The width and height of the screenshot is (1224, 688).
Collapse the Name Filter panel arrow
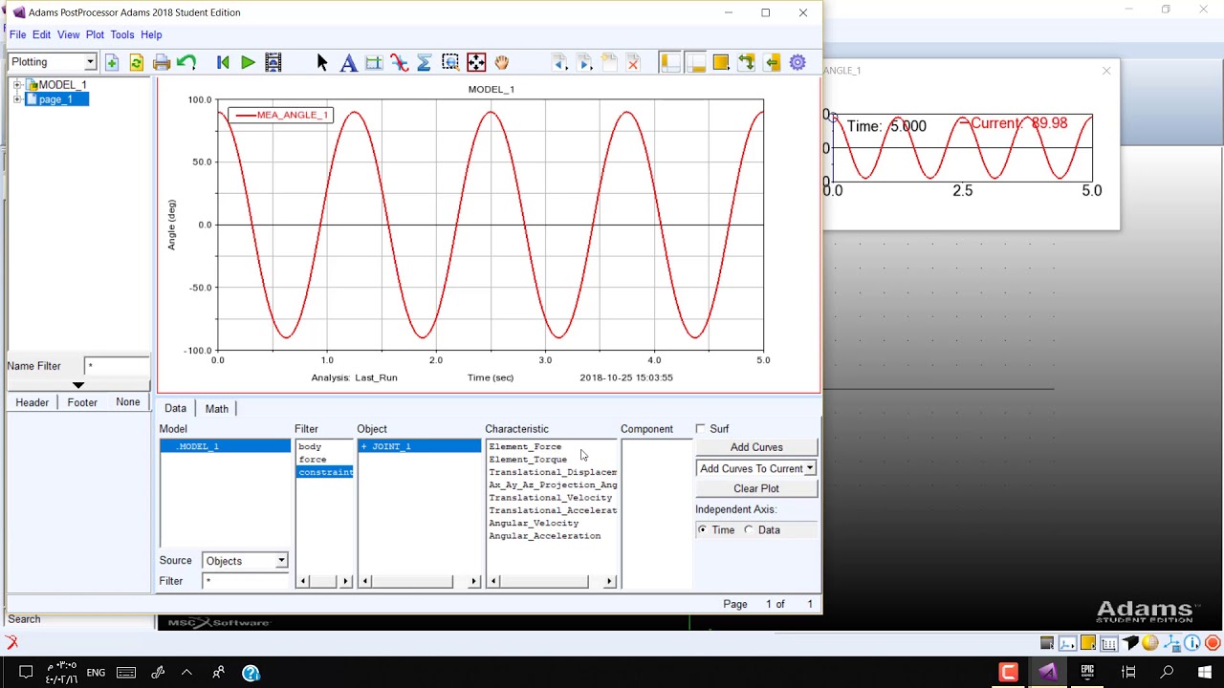78,385
